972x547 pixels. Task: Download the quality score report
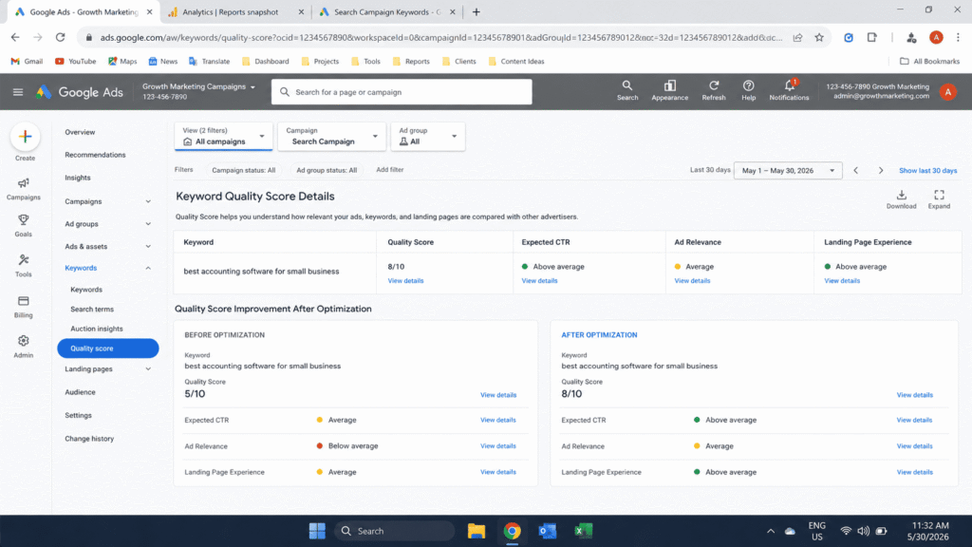(902, 199)
